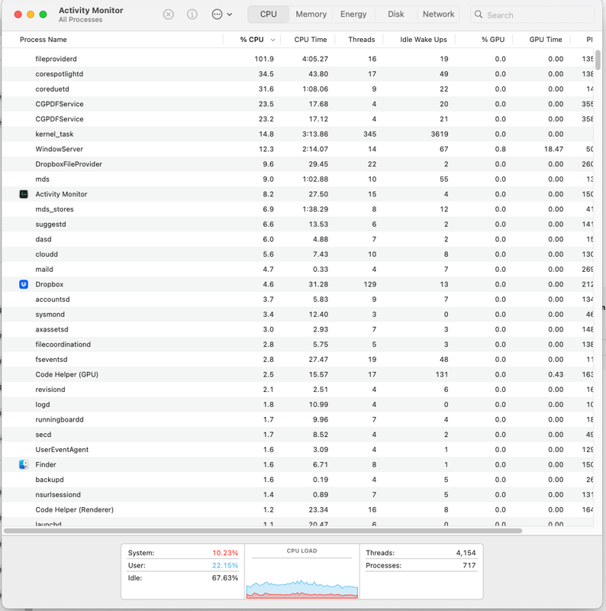Image resolution: width=606 pixels, height=611 pixels.
Task: Click the Finder icon in process list
Action: (x=24, y=464)
